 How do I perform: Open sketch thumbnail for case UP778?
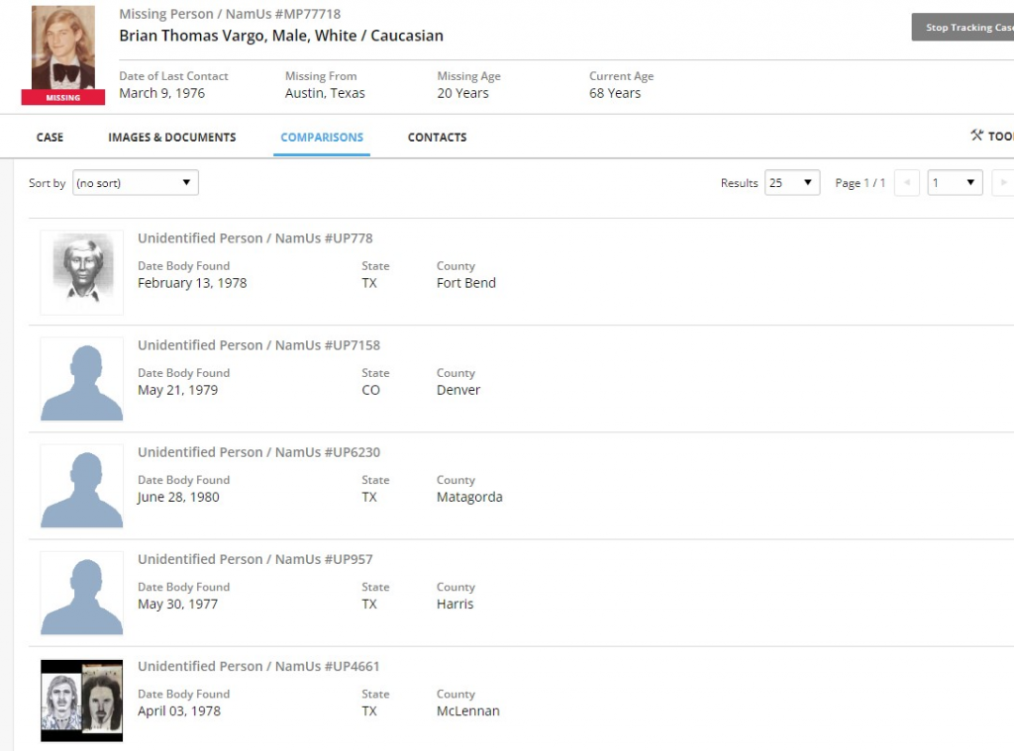(x=82, y=272)
